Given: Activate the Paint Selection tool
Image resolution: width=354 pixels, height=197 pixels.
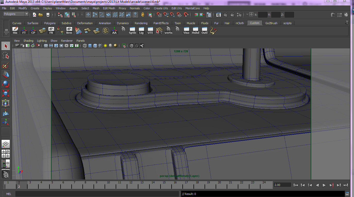Looking at the screenshot, I should pos(6,65).
